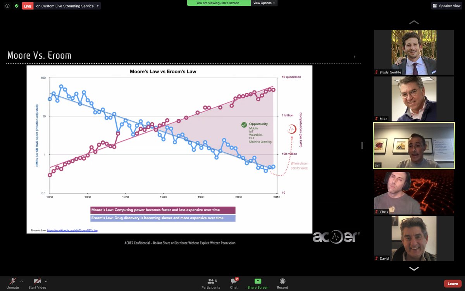465x291 pixels.
Task: Click the 2010 x-axis year label
Action: point(276,197)
